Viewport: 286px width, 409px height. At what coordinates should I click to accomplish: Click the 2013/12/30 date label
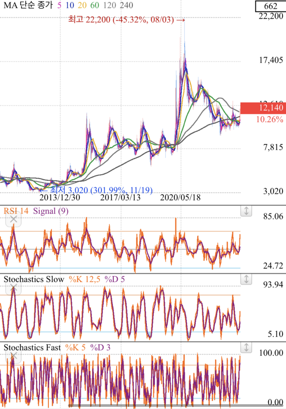coord(60,198)
